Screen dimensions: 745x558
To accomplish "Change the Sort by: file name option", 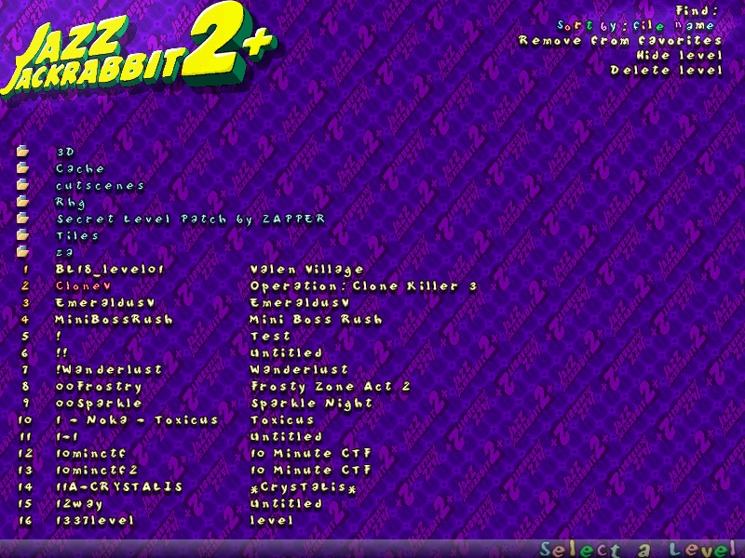I will tap(635, 26).
